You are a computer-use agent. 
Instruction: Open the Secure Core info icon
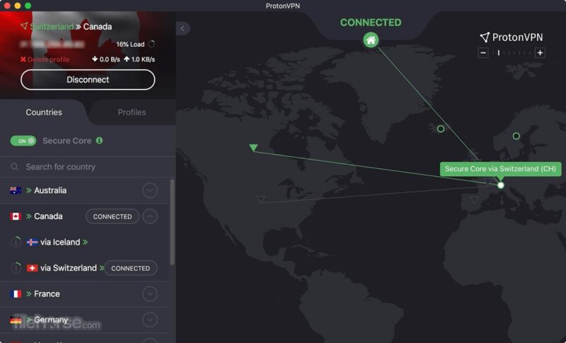click(x=99, y=140)
